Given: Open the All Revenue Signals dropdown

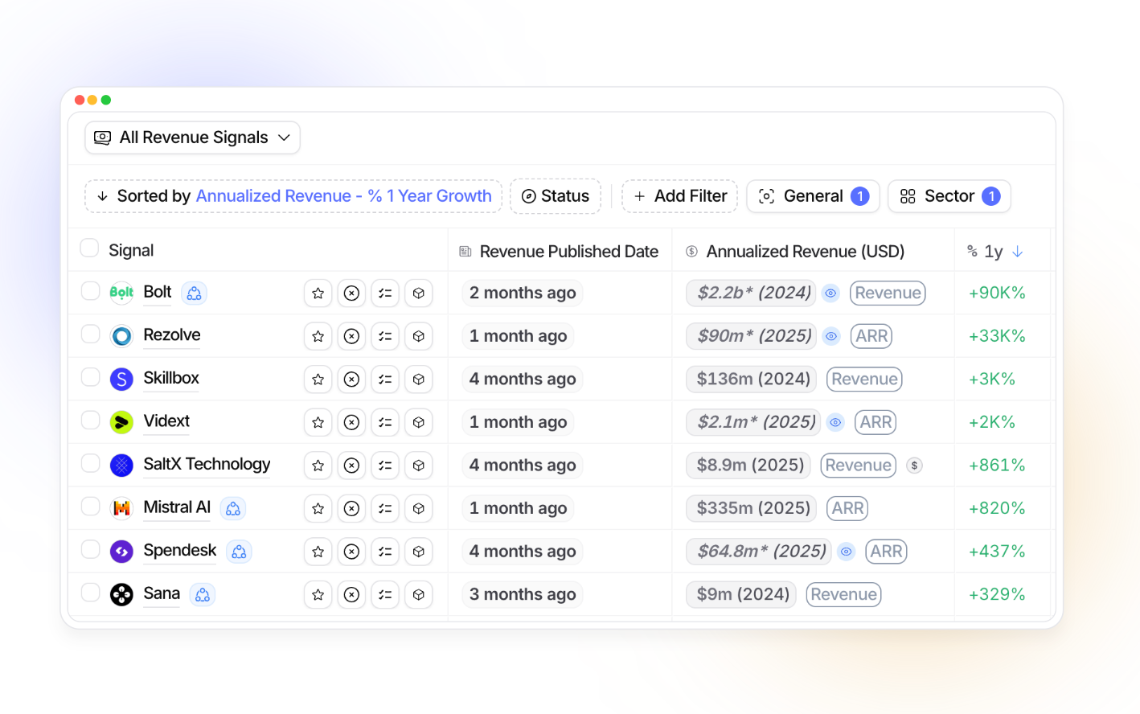Looking at the screenshot, I should [x=193, y=137].
